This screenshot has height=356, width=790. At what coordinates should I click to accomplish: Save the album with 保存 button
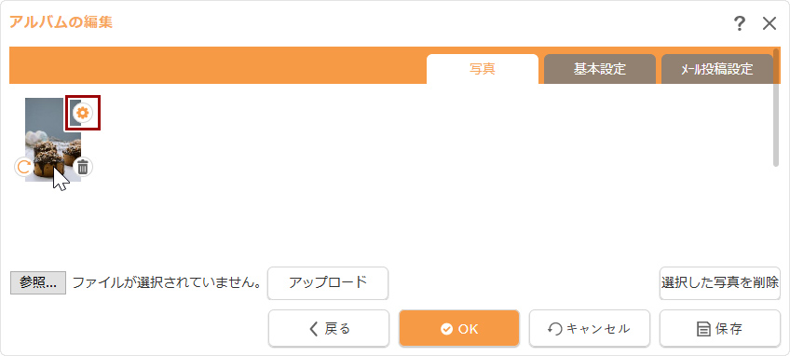(x=720, y=328)
